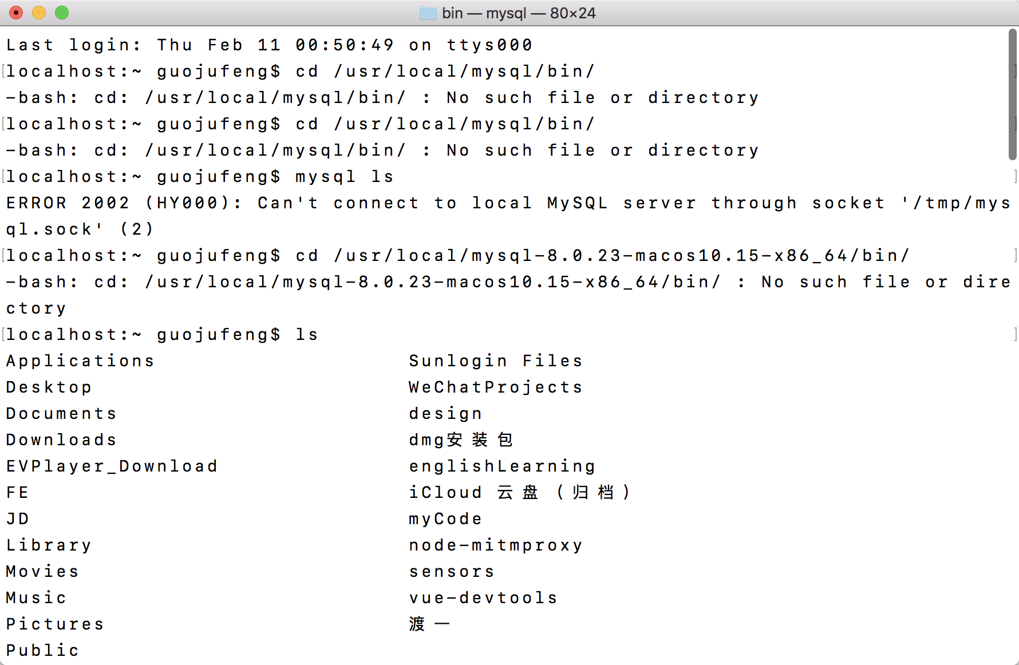Screen dimensions: 1019x665
Task: Click the Desktop folder name in listing
Action: pyautogui.click(x=49, y=387)
